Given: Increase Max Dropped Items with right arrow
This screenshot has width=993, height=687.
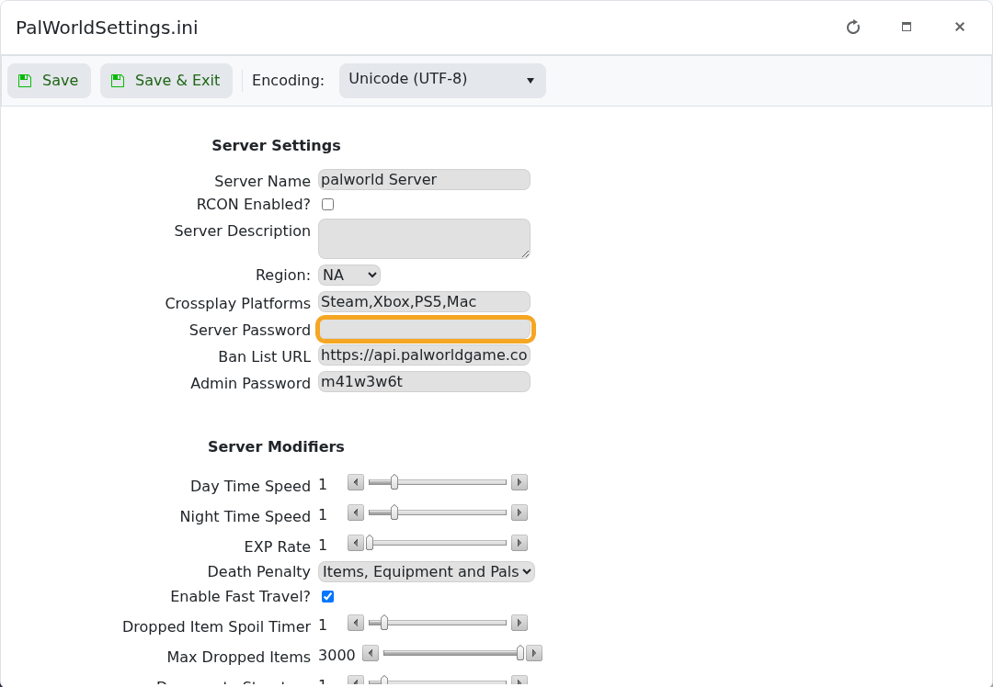Looking at the screenshot, I should 534,653.
